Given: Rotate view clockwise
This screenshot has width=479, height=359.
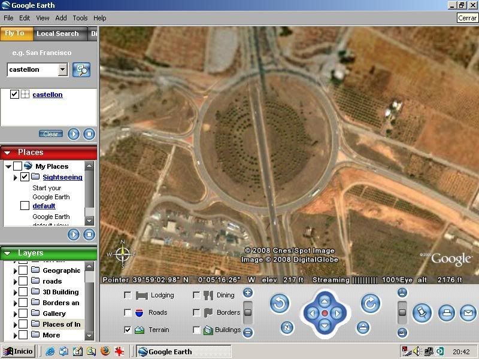Looking at the screenshot, I should [370, 303].
